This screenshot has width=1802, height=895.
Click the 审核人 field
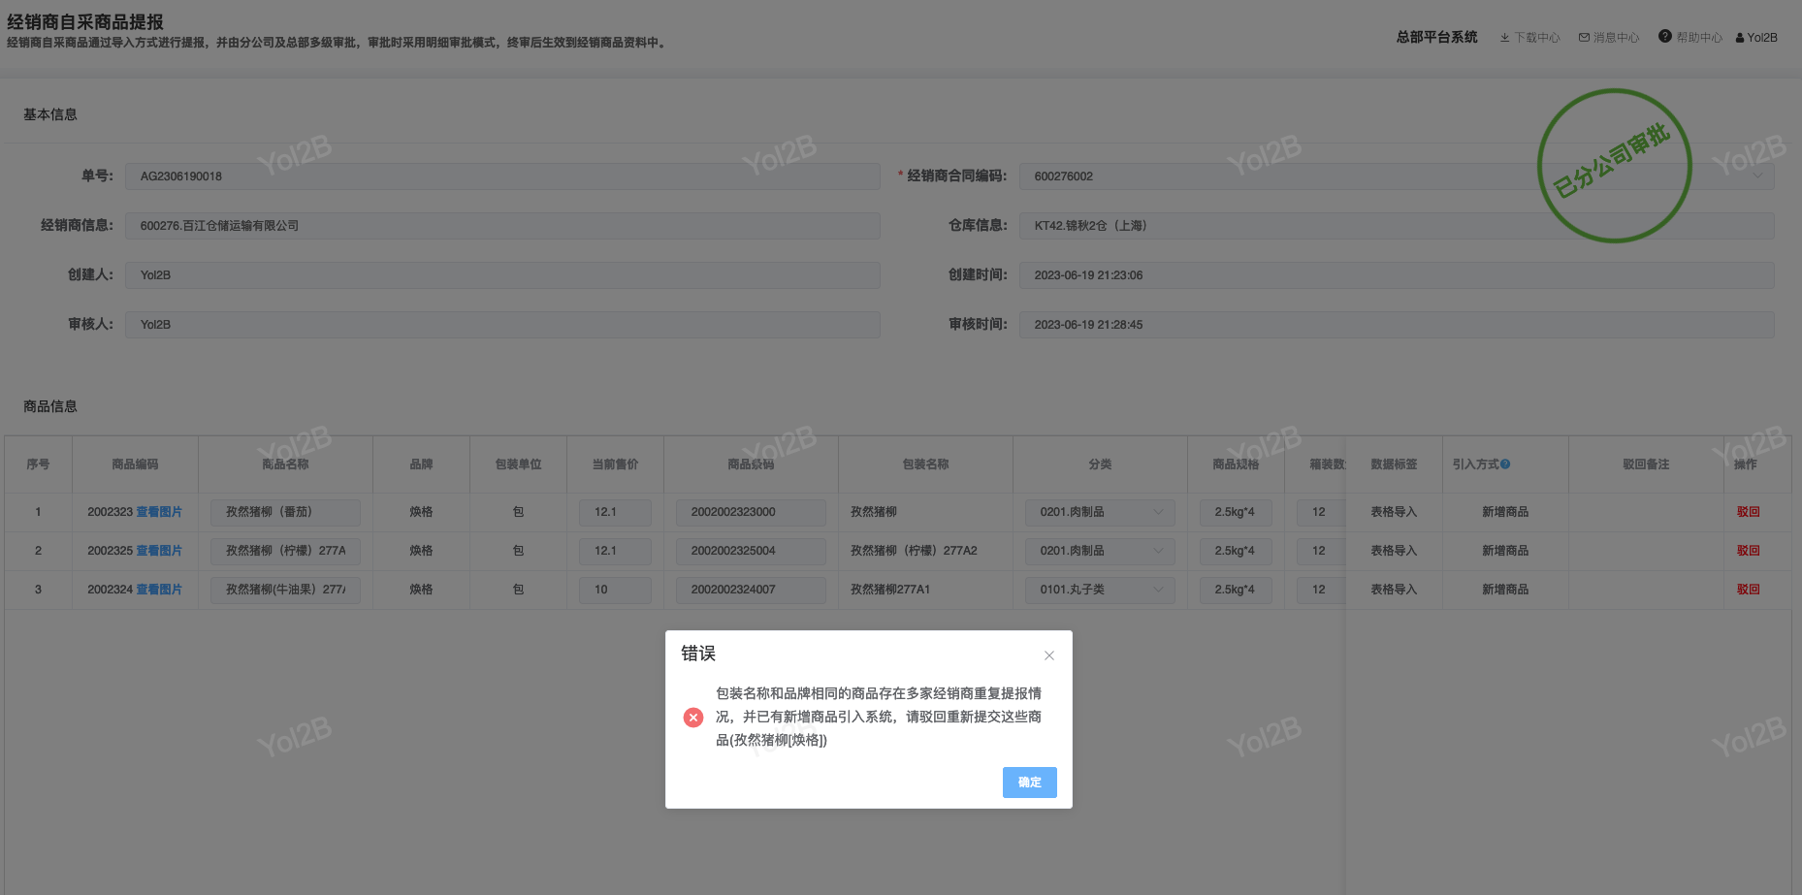502,325
